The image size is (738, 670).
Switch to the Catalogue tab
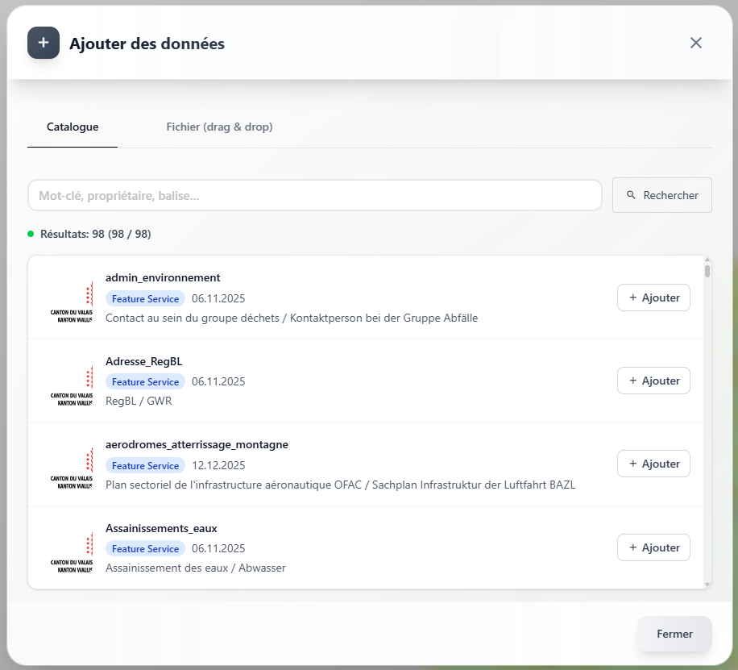tap(73, 127)
